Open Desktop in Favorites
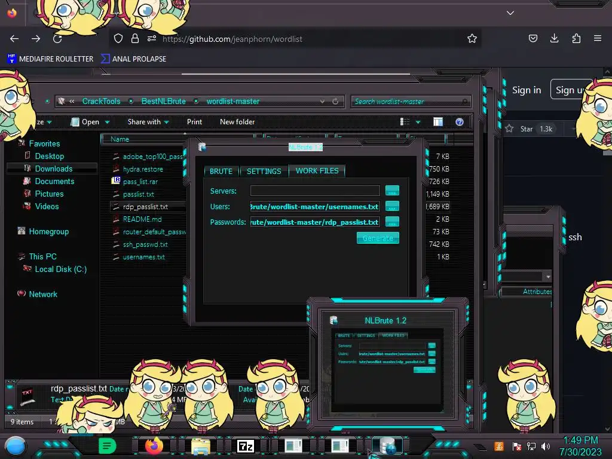The image size is (612, 459). 50,156
